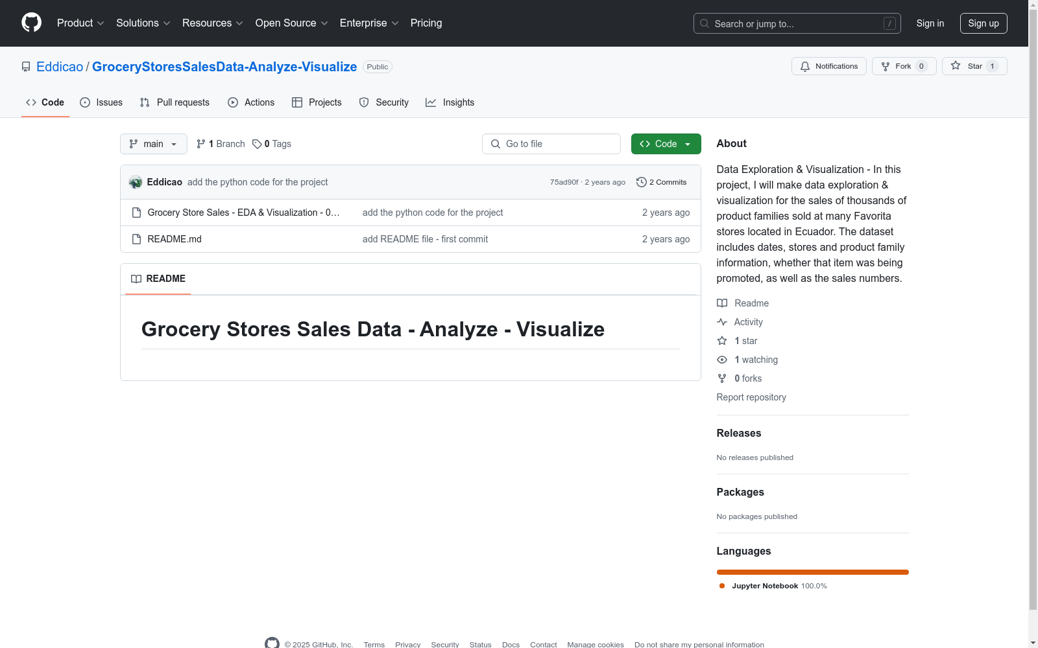Focus the 'Search or jump to' field

[797, 23]
